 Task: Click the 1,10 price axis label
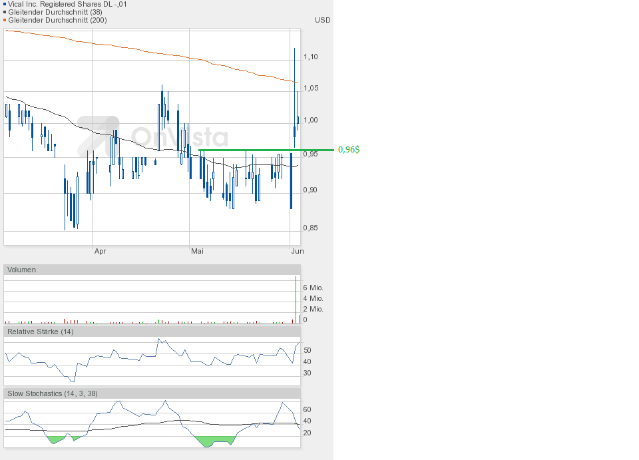click(310, 57)
